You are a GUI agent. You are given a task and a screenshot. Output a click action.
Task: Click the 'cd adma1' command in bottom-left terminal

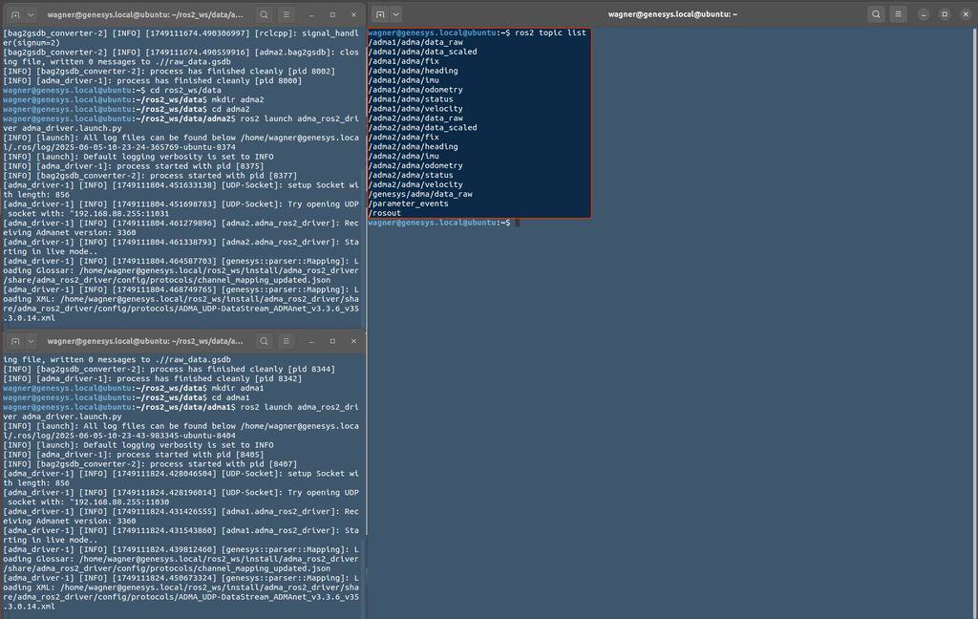[x=231, y=397]
